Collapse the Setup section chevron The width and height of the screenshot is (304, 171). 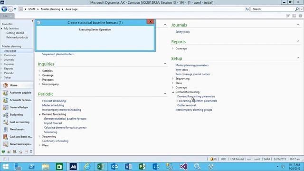(x=298, y=58)
